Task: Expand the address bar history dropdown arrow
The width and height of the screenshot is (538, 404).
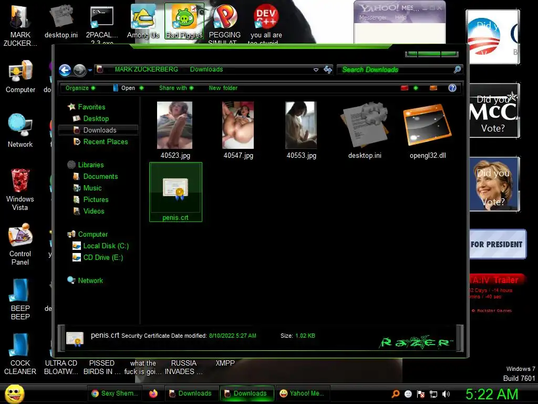Action: 316,70
